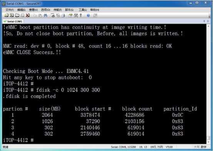The image size is (213, 151).
Task: Click block count value 2103156
Action: point(135,121)
